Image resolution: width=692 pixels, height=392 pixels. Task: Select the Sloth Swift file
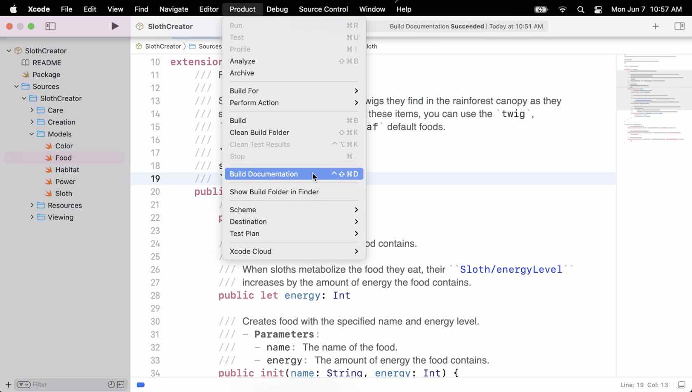tap(64, 194)
